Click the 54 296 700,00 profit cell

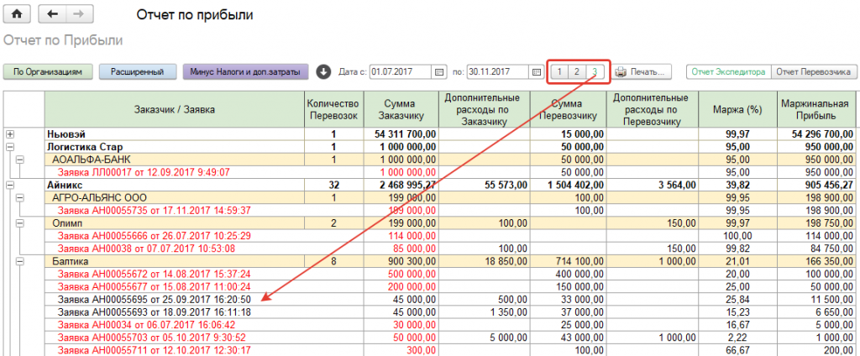815,133
